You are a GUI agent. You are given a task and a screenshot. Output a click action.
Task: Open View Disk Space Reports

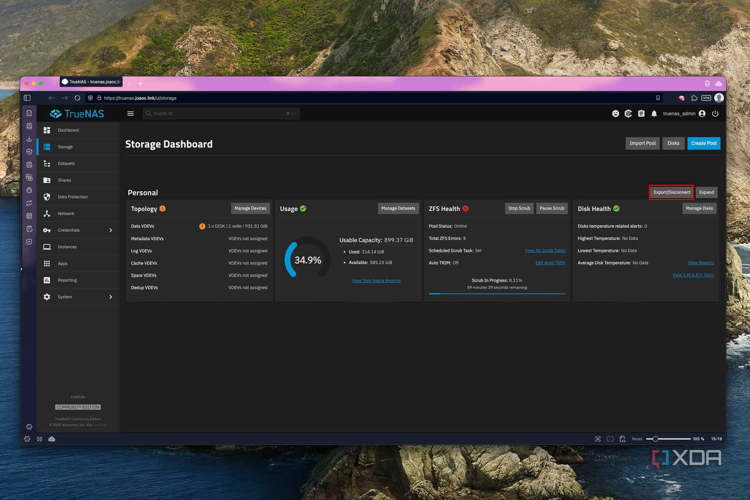tap(376, 280)
